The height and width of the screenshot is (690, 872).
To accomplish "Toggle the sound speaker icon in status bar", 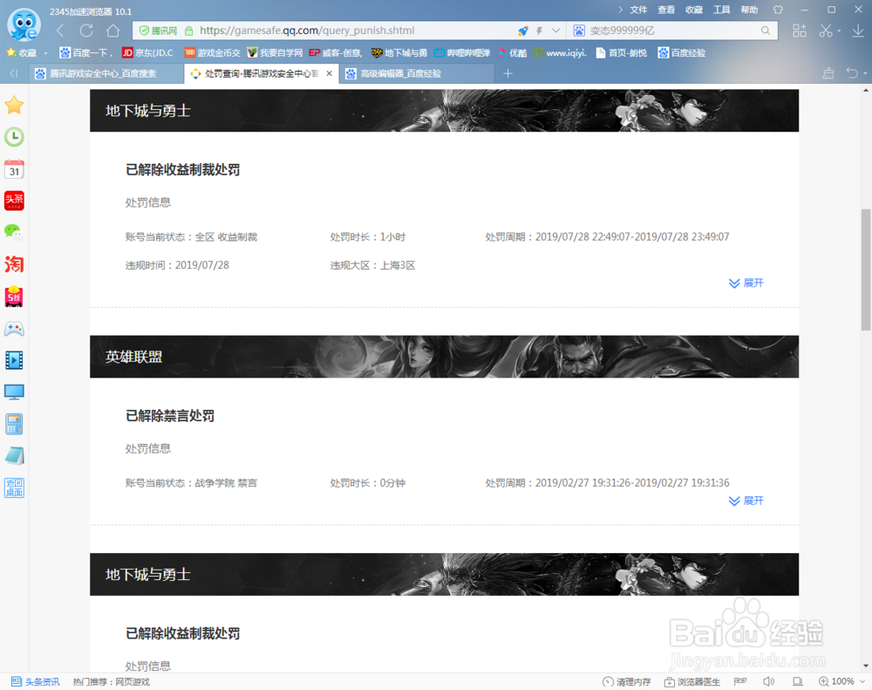I will [x=769, y=681].
